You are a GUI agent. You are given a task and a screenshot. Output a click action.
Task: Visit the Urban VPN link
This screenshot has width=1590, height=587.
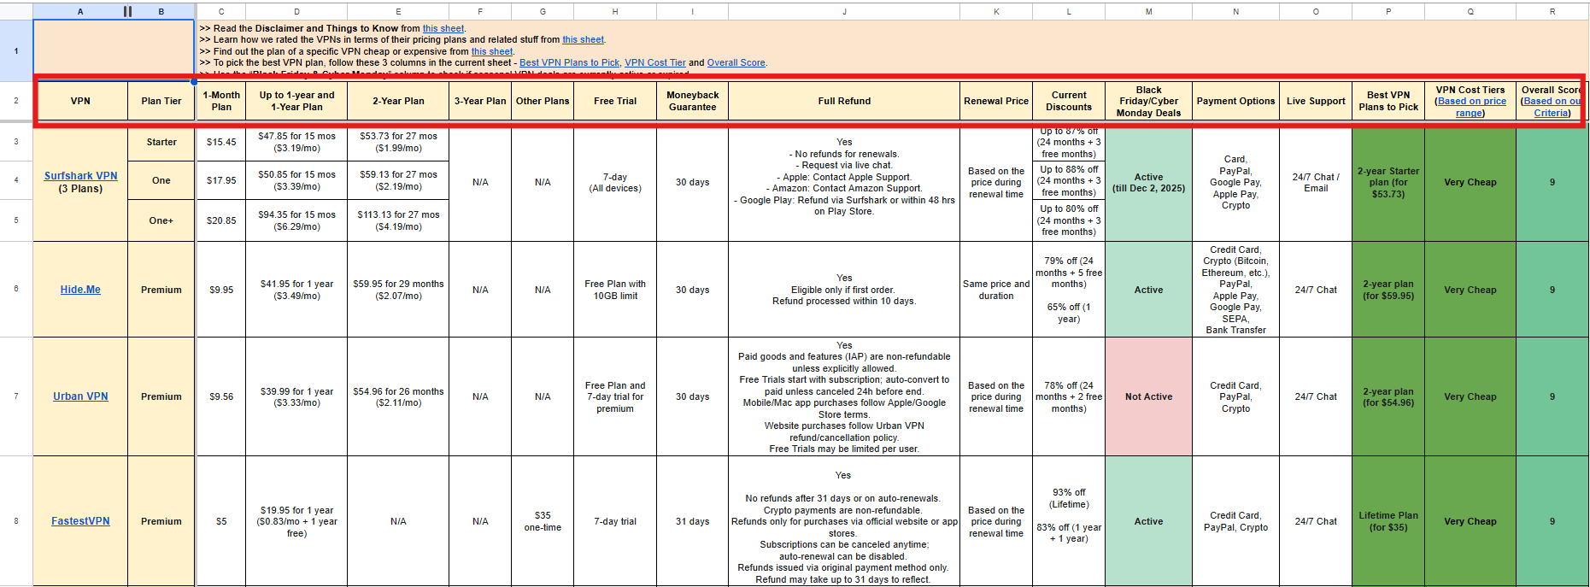click(x=80, y=396)
